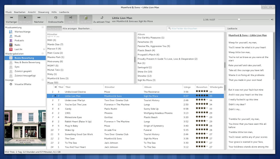The image size is (280, 159).
Task: Sort by the Künstler column header in the track list
Action: point(123,87)
